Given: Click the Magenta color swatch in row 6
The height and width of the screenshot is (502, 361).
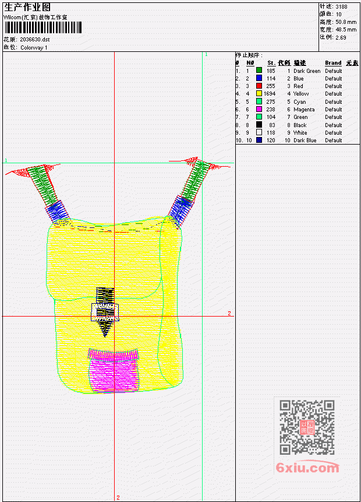Looking at the screenshot, I should (x=259, y=109).
